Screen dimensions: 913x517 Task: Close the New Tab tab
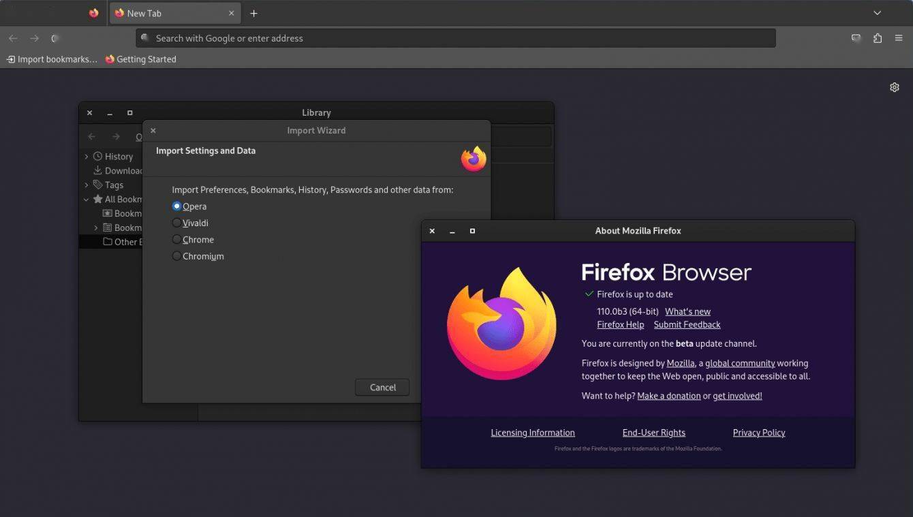(232, 13)
